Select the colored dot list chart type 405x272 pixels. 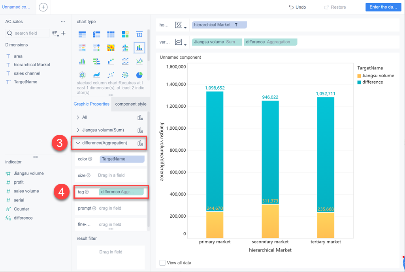point(96,48)
